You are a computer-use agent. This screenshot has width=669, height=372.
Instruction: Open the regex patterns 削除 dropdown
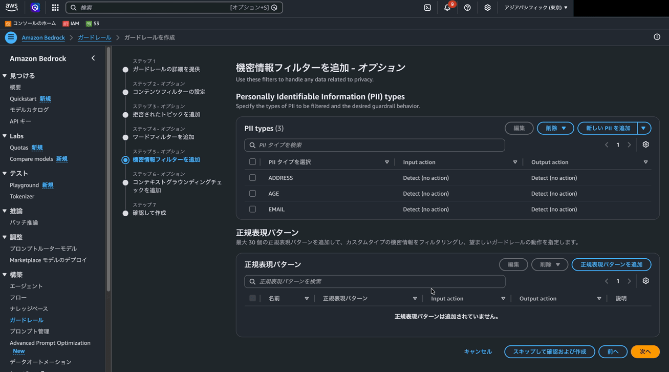tap(549, 264)
